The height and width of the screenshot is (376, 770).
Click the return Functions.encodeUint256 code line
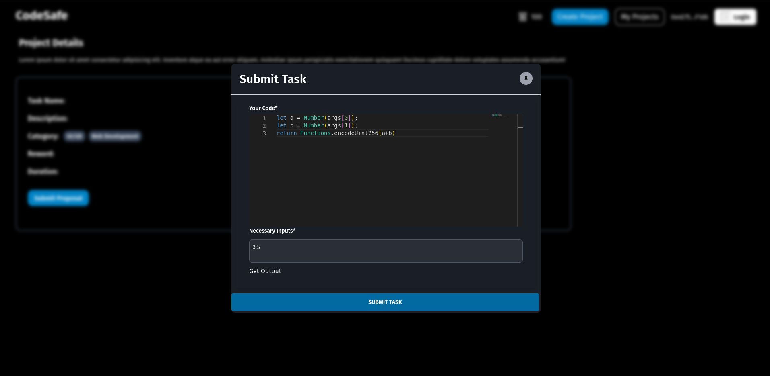tap(336, 133)
